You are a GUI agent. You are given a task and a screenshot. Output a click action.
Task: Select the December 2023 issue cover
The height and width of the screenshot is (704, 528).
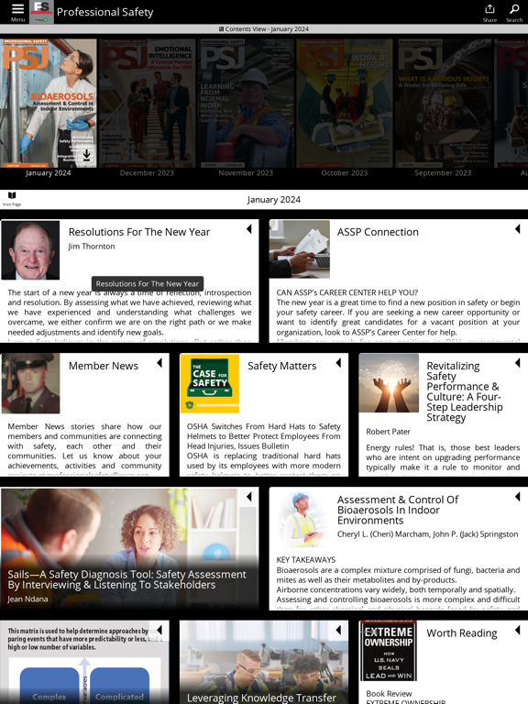[147, 104]
